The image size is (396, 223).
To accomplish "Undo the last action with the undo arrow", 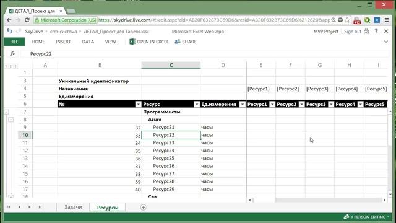I will click(x=9, y=32).
